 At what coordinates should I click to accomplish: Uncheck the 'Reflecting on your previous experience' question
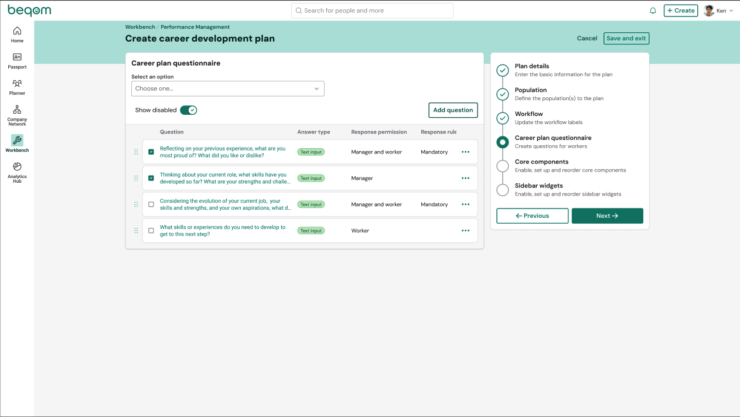click(151, 152)
